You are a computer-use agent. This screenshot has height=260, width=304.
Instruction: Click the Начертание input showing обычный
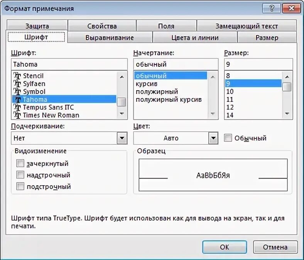pyautogui.click(x=176, y=64)
